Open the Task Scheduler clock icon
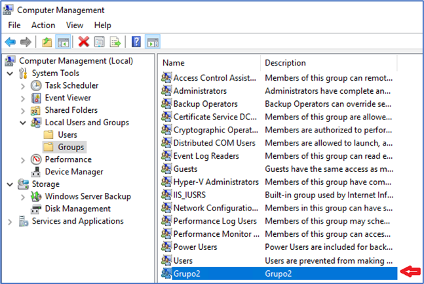The image size is (424, 284). [x=37, y=85]
